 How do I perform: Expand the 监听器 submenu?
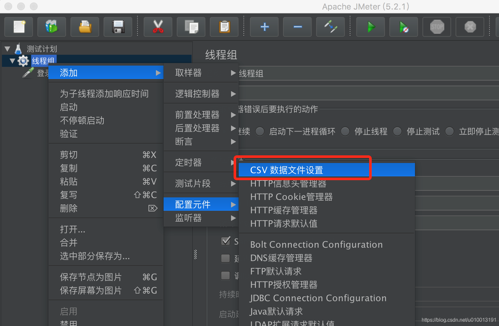tap(201, 218)
